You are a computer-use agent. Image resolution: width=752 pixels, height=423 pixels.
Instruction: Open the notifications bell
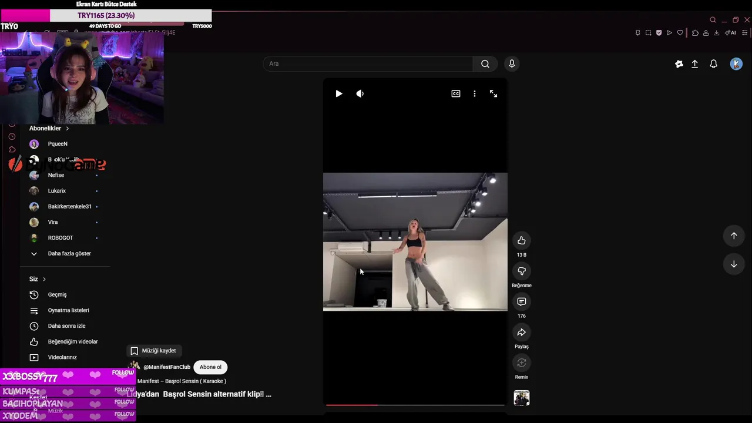click(714, 64)
